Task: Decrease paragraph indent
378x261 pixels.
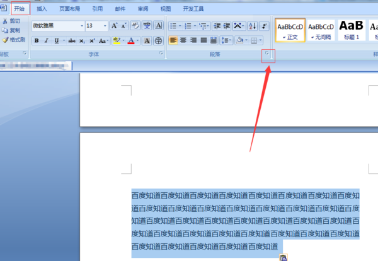Action: (x=217, y=26)
